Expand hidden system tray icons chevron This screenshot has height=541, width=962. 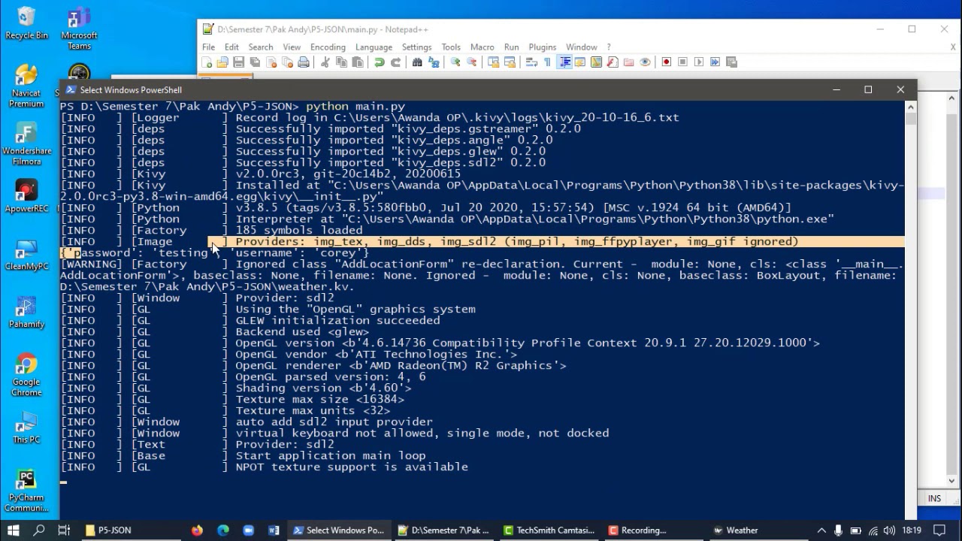pyautogui.click(x=821, y=530)
